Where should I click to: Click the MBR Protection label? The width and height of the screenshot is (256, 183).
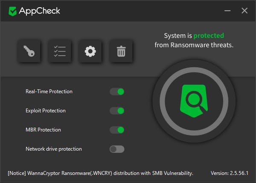point(43,130)
